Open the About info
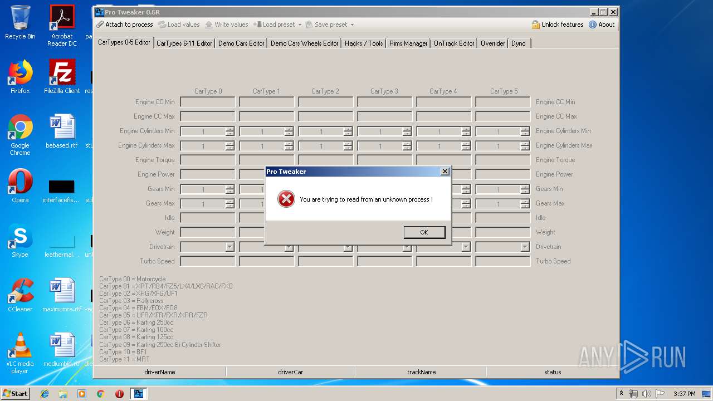 pos(602,25)
